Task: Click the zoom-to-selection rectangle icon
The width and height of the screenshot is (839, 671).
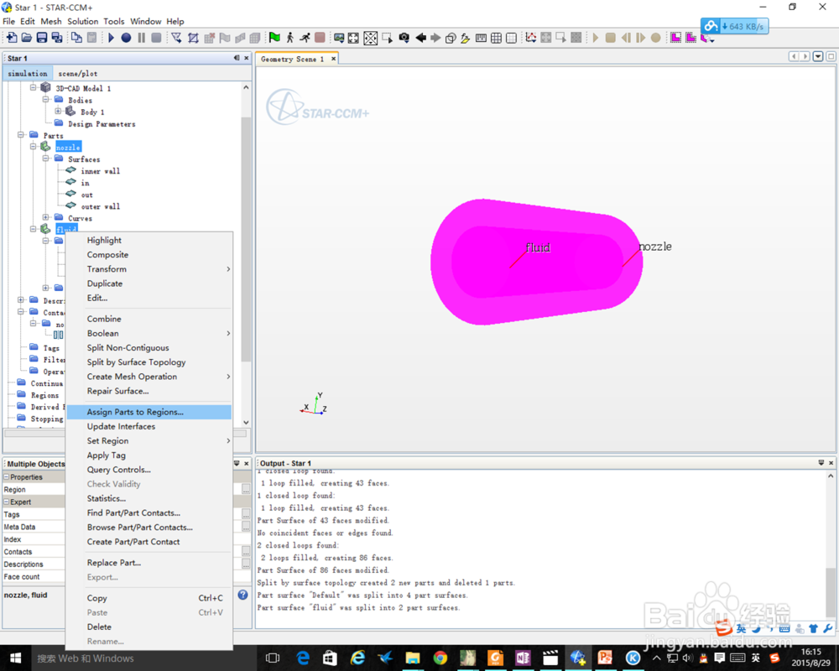Action: pyautogui.click(x=387, y=38)
